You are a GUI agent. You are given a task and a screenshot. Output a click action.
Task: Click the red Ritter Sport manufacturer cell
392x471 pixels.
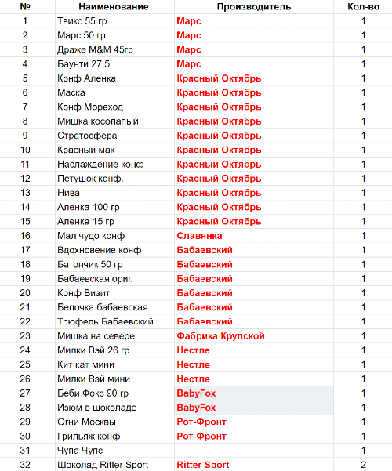(x=254, y=465)
